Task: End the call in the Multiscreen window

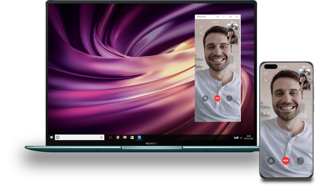Action: pos(217,98)
